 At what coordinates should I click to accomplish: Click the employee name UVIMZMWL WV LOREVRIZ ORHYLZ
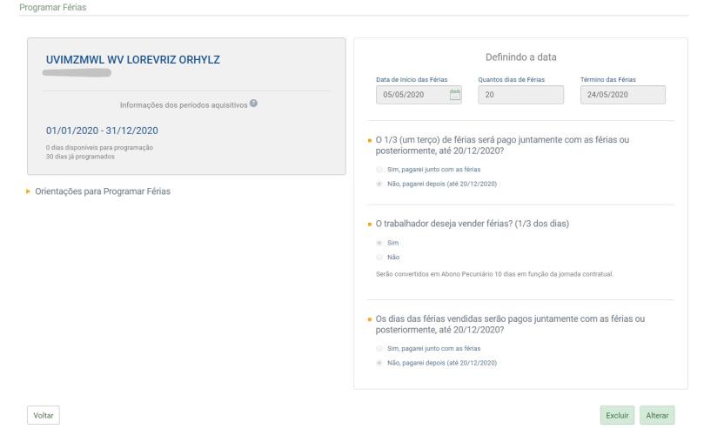tap(133, 59)
